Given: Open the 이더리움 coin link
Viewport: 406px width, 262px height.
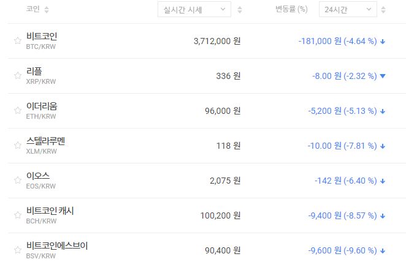Looking at the screenshot, I should 42,106.
